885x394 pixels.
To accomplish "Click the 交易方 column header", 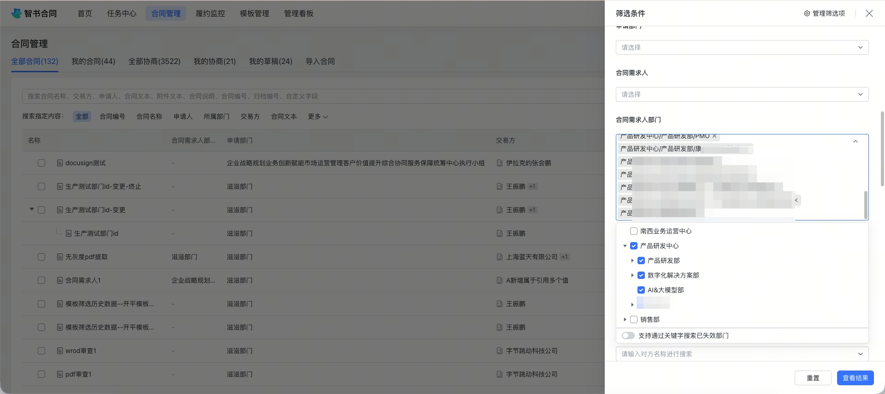I will point(505,140).
